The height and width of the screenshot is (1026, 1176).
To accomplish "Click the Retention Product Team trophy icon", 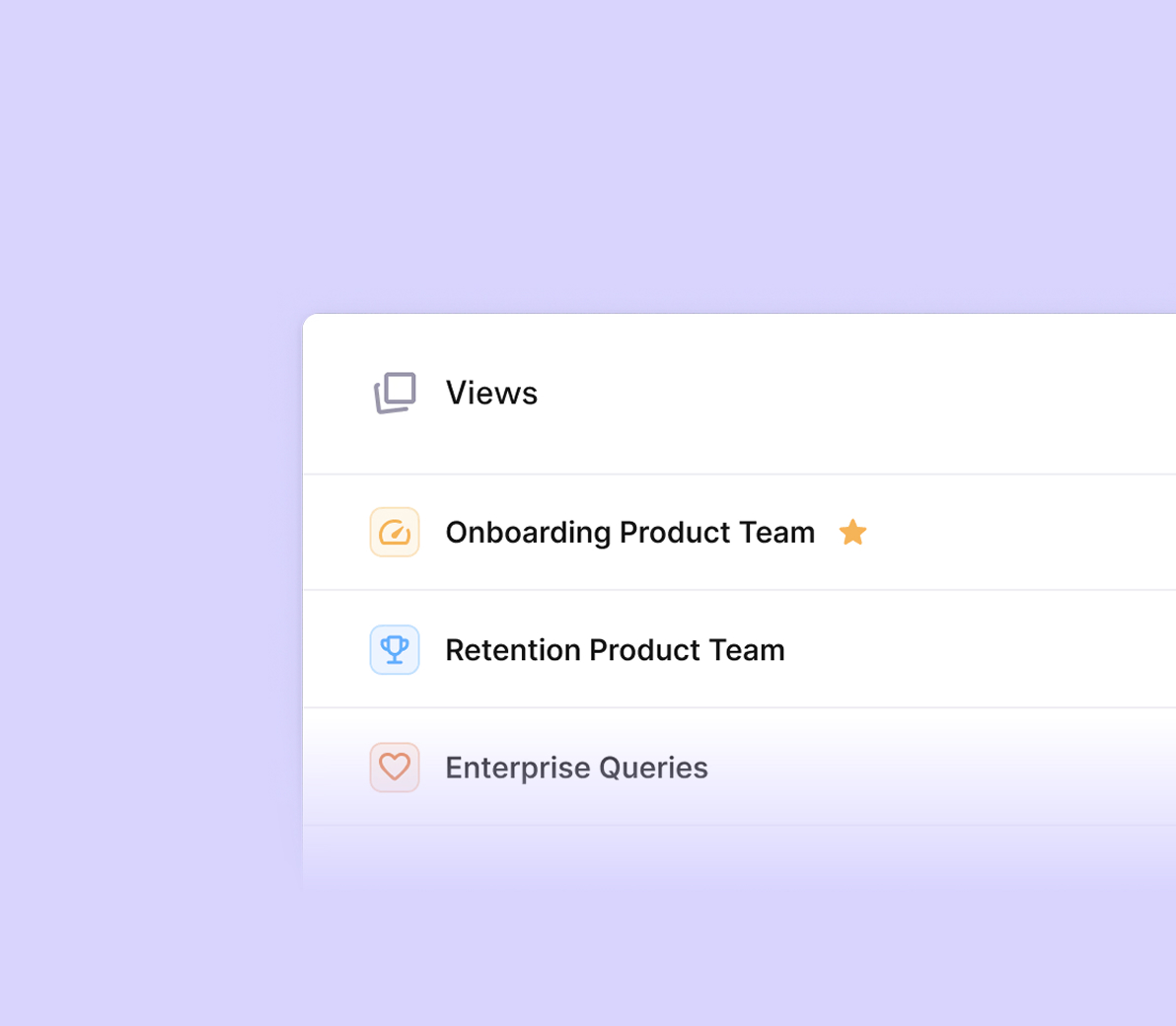I will click(395, 650).
